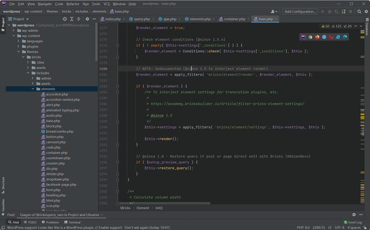Click the read-only lock icon in status bar
The width and height of the screenshot is (370, 230).
tap(365, 228)
